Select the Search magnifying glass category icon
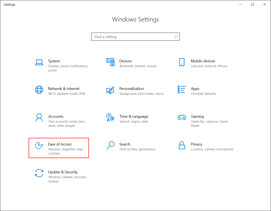Image resolution: width=271 pixels, height=211 pixels. (x=110, y=145)
